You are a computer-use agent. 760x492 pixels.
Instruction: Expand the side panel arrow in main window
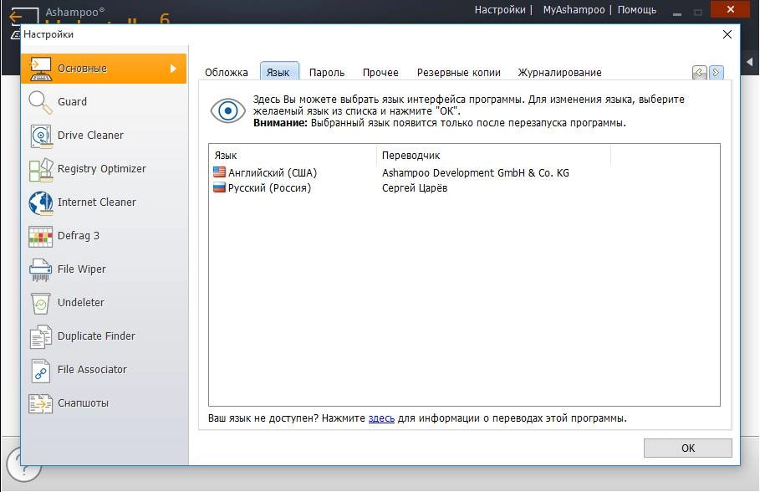[750, 62]
